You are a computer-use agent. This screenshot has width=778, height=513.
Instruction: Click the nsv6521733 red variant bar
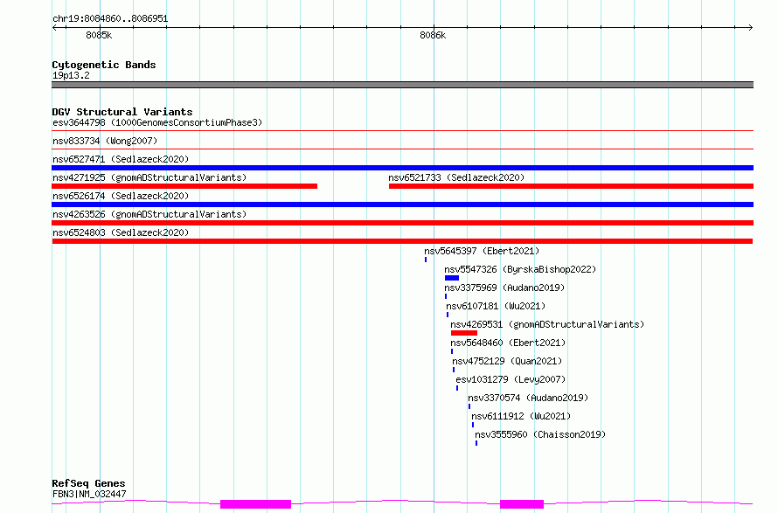coord(571,186)
